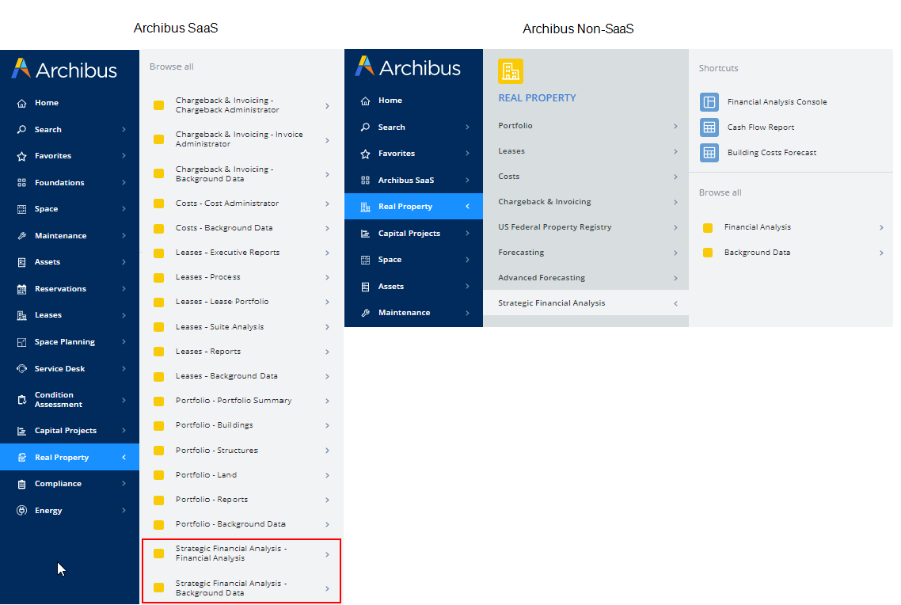Image resolution: width=901 pixels, height=605 pixels.
Task: Click the Capital Projects chart icon in Non-SaaS sidebar
Action: (365, 234)
